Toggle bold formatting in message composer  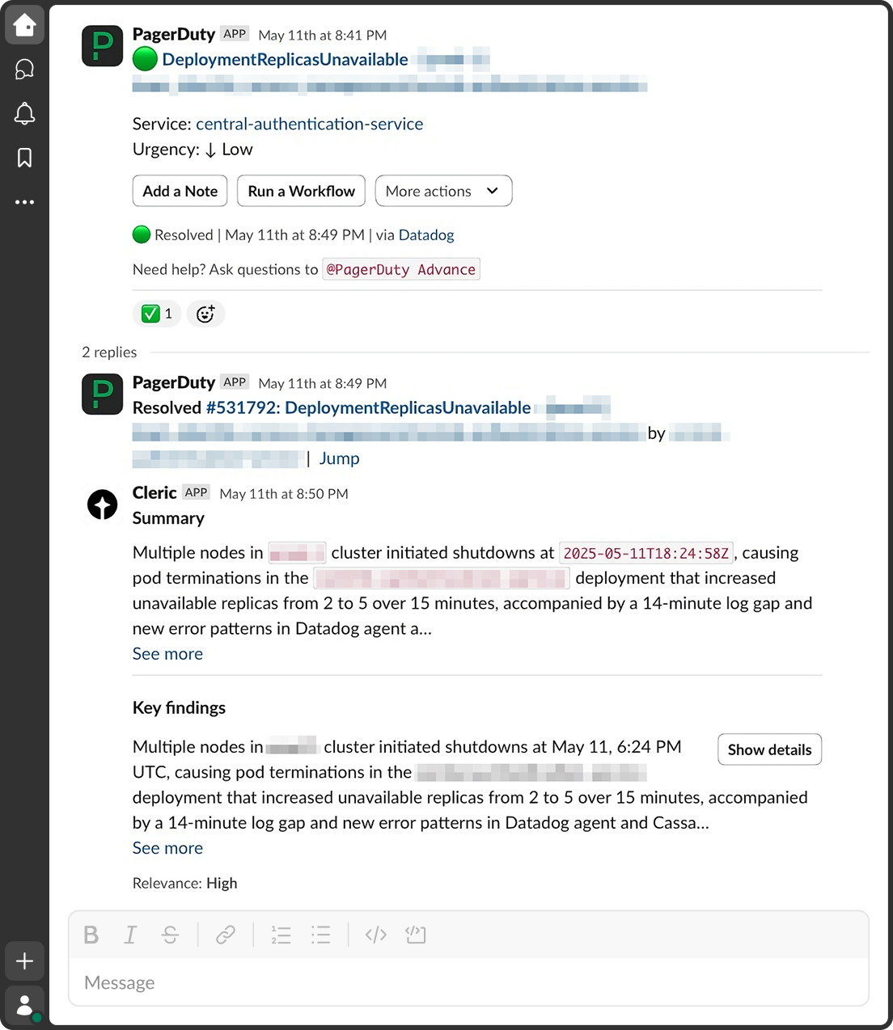(x=91, y=935)
